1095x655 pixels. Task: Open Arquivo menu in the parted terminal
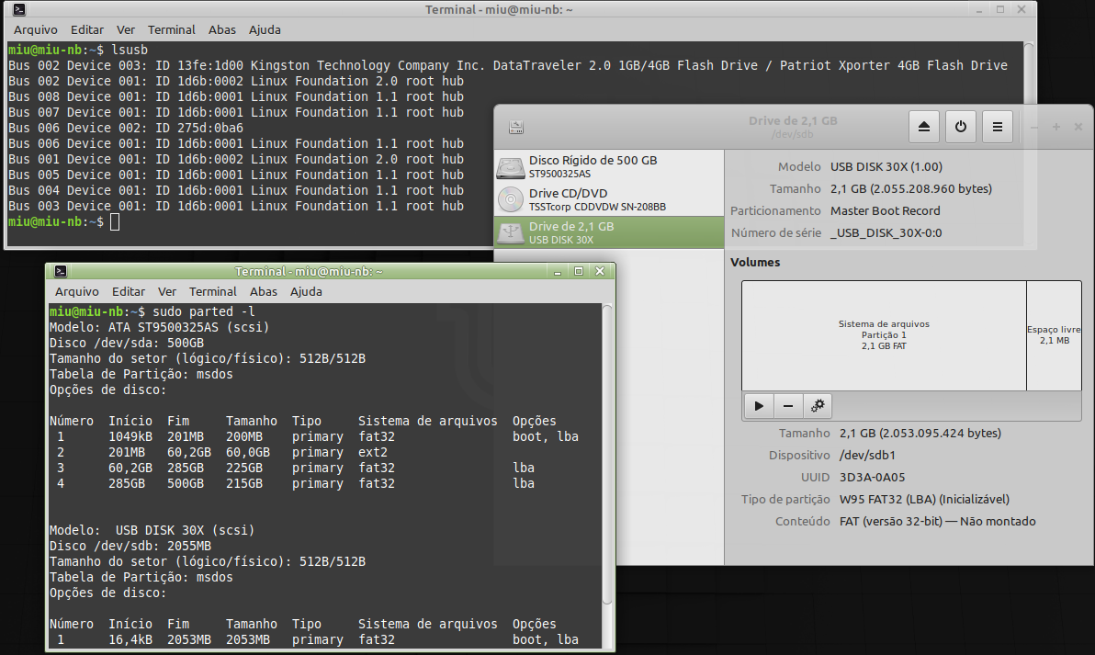coord(77,292)
